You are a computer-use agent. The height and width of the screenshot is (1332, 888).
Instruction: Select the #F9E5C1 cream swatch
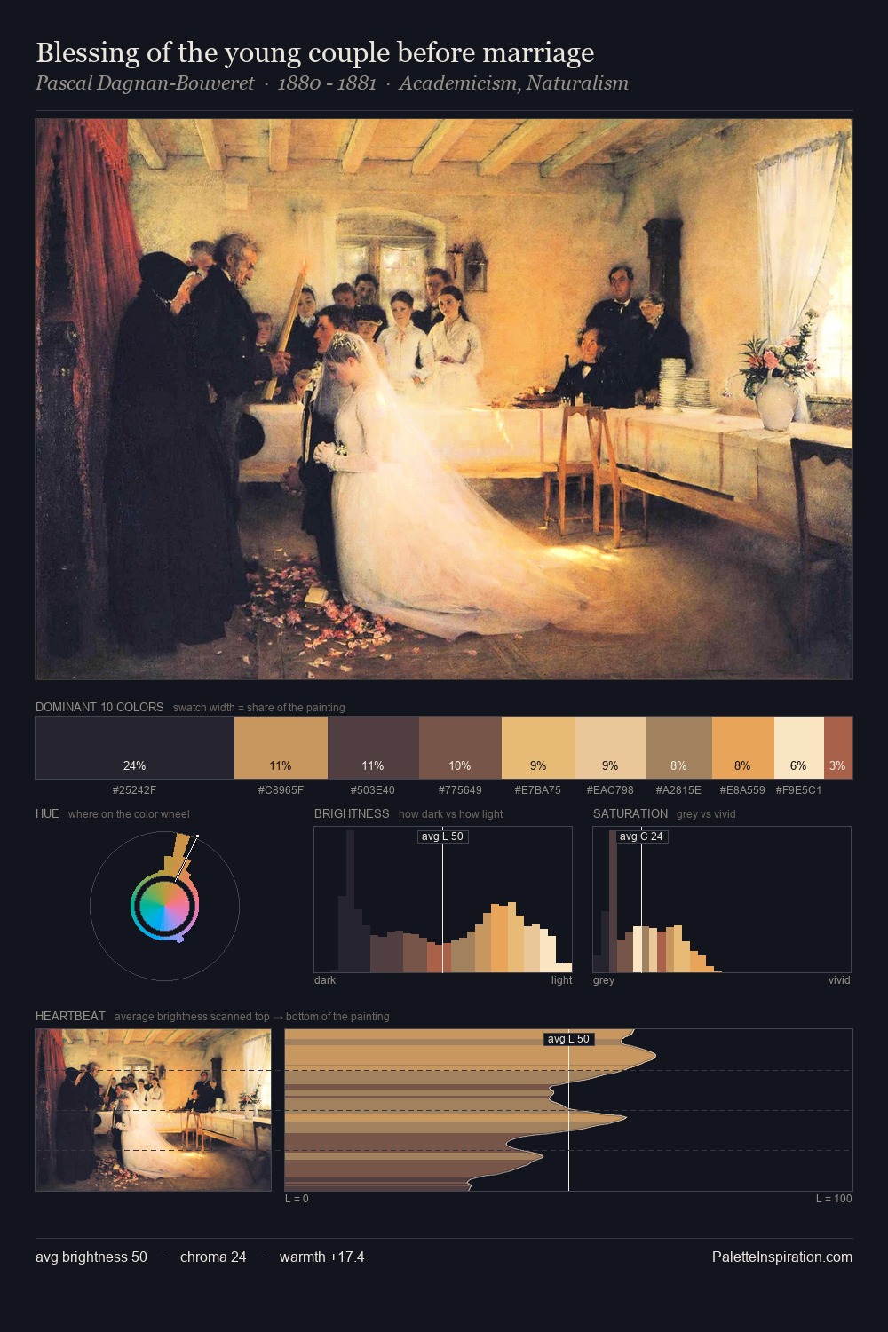pos(799,748)
